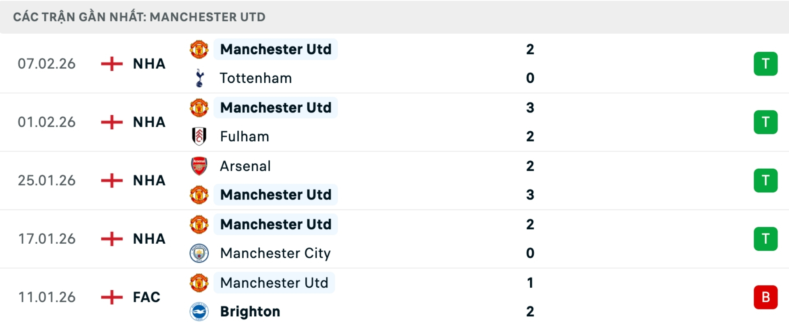Switch to the NHA competition label
The width and height of the screenshot is (789, 325).
pos(149,64)
